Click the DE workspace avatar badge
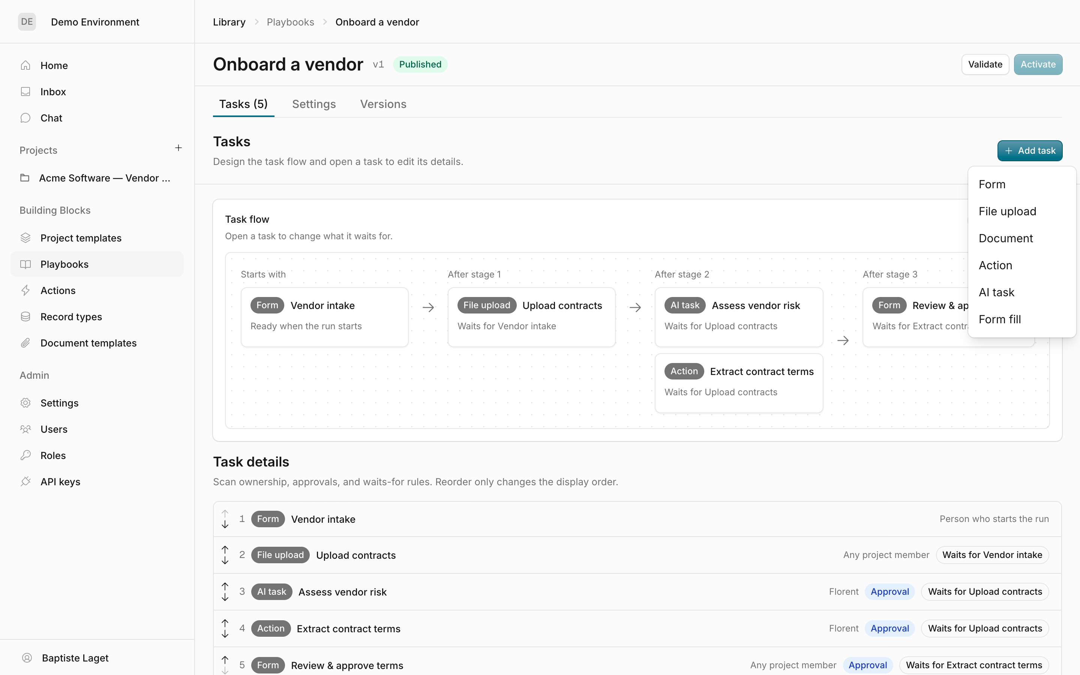Image resolution: width=1080 pixels, height=675 pixels. (x=27, y=22)
